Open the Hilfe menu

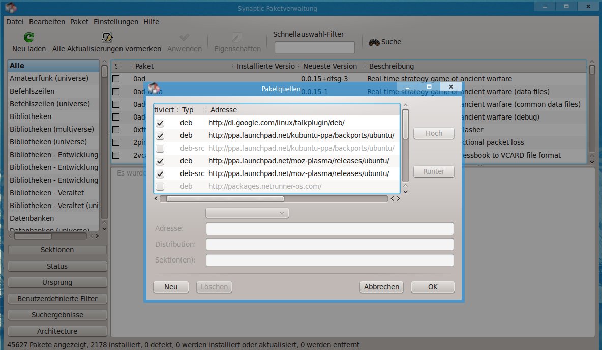(152, 22)
